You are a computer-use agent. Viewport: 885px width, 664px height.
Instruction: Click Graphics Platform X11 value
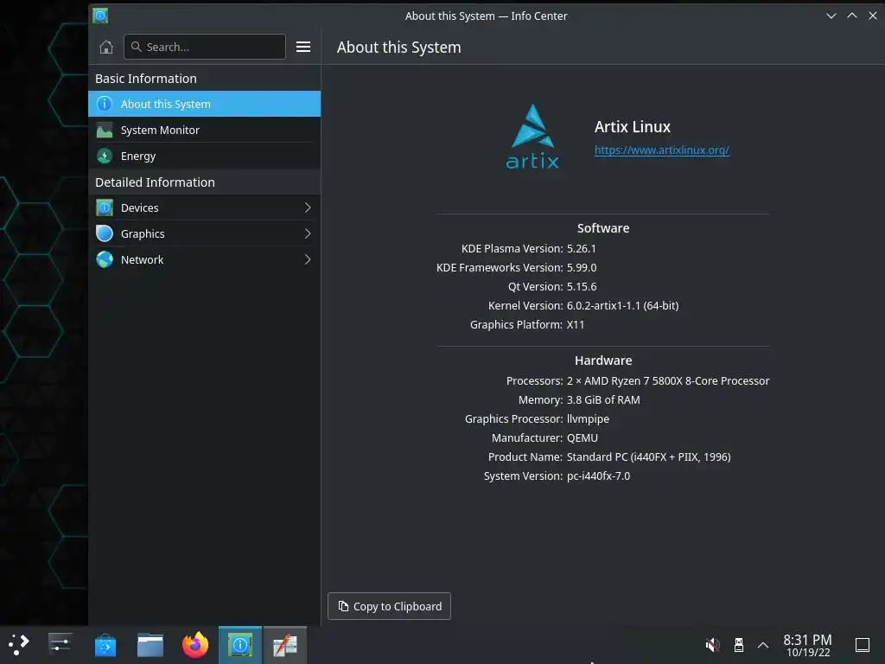[575, 325]
